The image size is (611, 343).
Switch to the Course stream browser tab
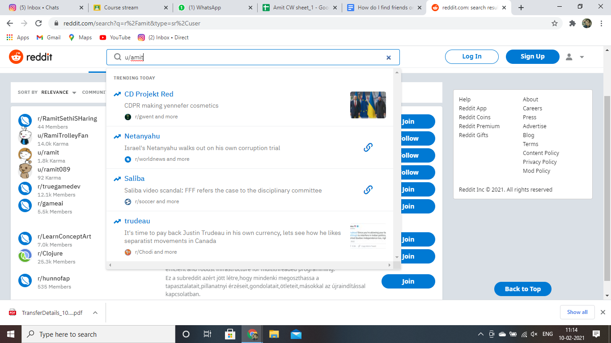coord(130,8)
